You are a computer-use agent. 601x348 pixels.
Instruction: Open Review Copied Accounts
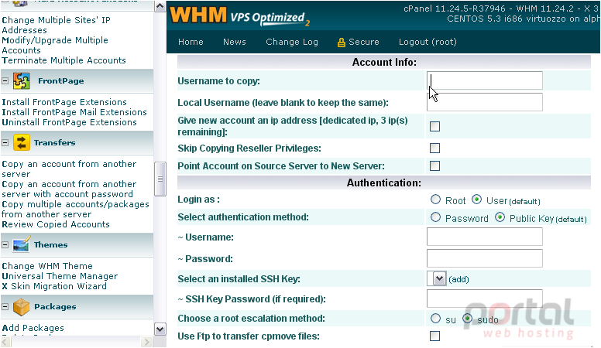click(56, 224)
